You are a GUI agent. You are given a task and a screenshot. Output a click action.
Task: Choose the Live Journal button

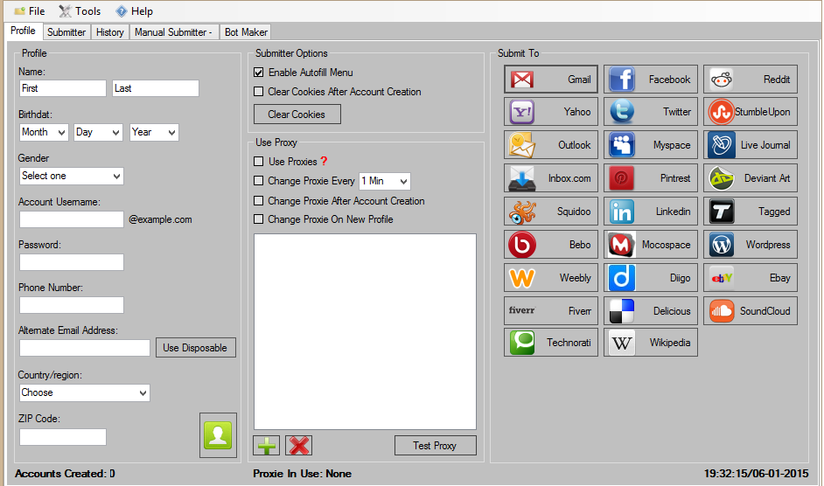pyautogui.click(x=751, y=145)
